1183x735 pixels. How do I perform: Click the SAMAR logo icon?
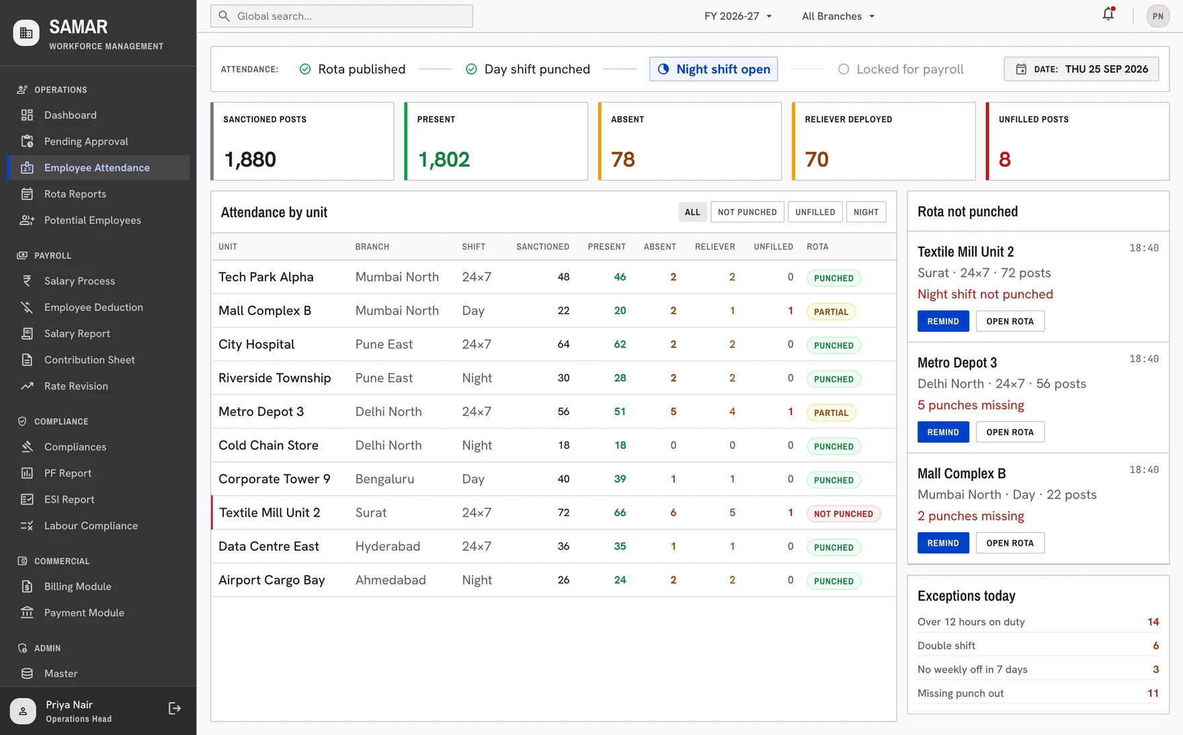click(x=26, y=33)
